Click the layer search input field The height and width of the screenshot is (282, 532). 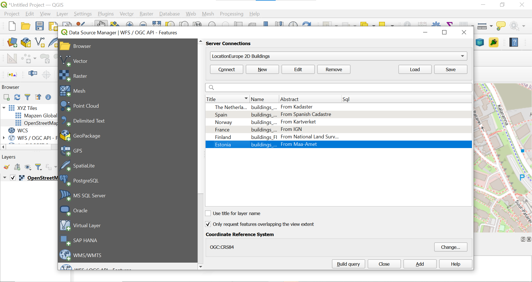point(339,87)
